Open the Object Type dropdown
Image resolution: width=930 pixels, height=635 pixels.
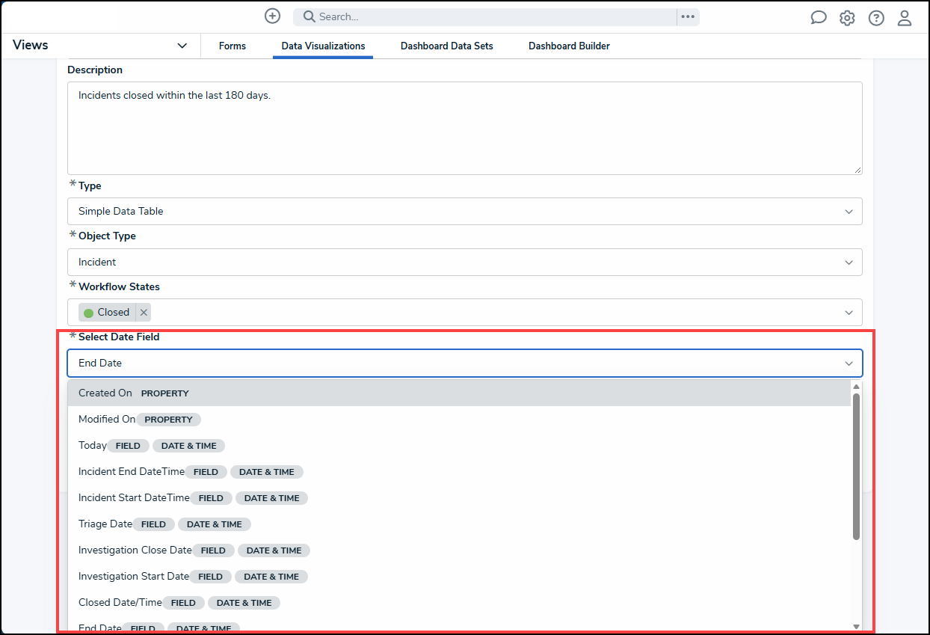coord(464,262)
